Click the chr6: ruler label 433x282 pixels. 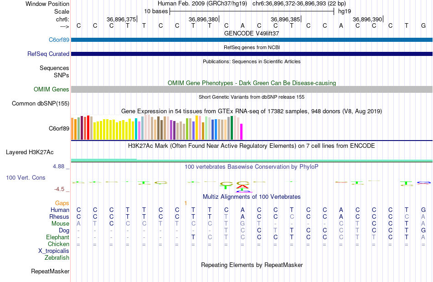click(62, 19)
